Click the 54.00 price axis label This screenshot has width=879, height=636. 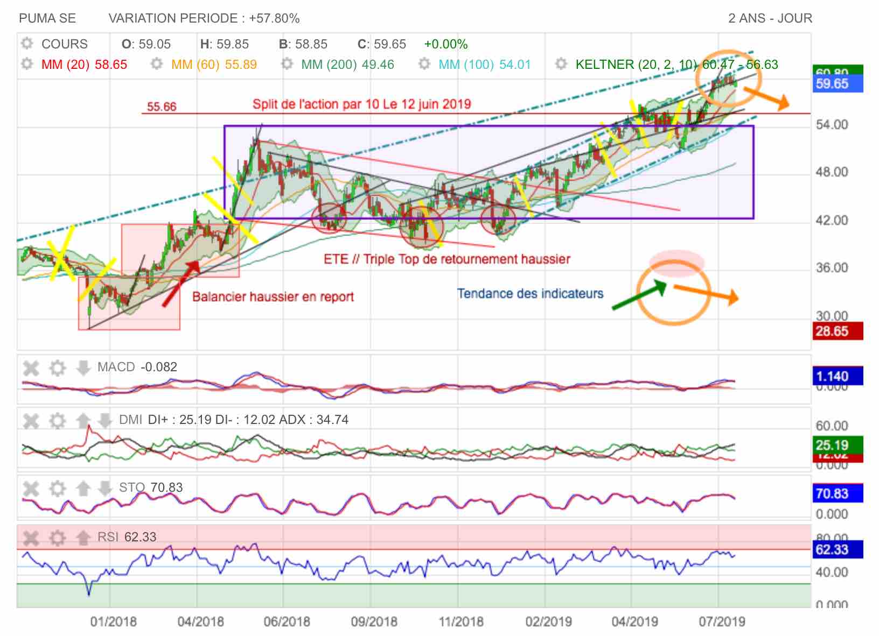(x=832, y=125)
